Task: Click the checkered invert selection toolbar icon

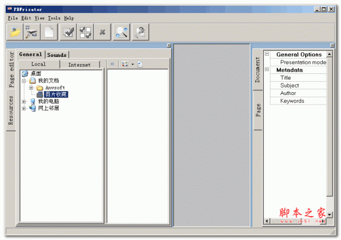Action: (85, 32)
